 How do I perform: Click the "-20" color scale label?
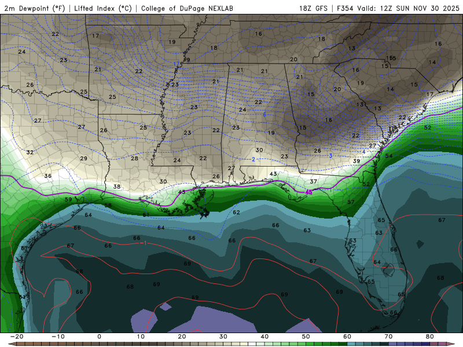pos(17,337)
